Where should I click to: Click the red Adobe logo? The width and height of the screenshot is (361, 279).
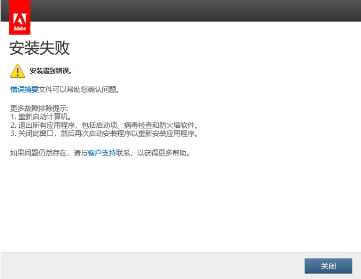20,17
